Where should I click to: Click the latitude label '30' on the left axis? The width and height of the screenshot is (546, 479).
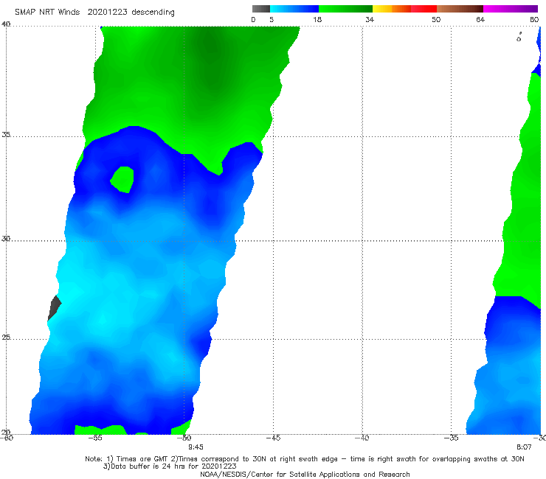[6, 239]
